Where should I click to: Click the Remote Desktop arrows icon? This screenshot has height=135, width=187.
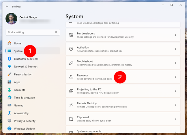71,105
